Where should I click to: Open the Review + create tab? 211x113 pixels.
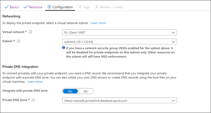pos(109,7)
